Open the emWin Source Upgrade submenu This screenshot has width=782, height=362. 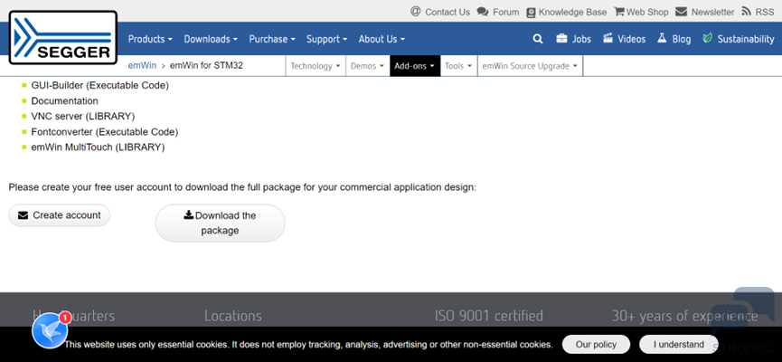coord(530,66)
